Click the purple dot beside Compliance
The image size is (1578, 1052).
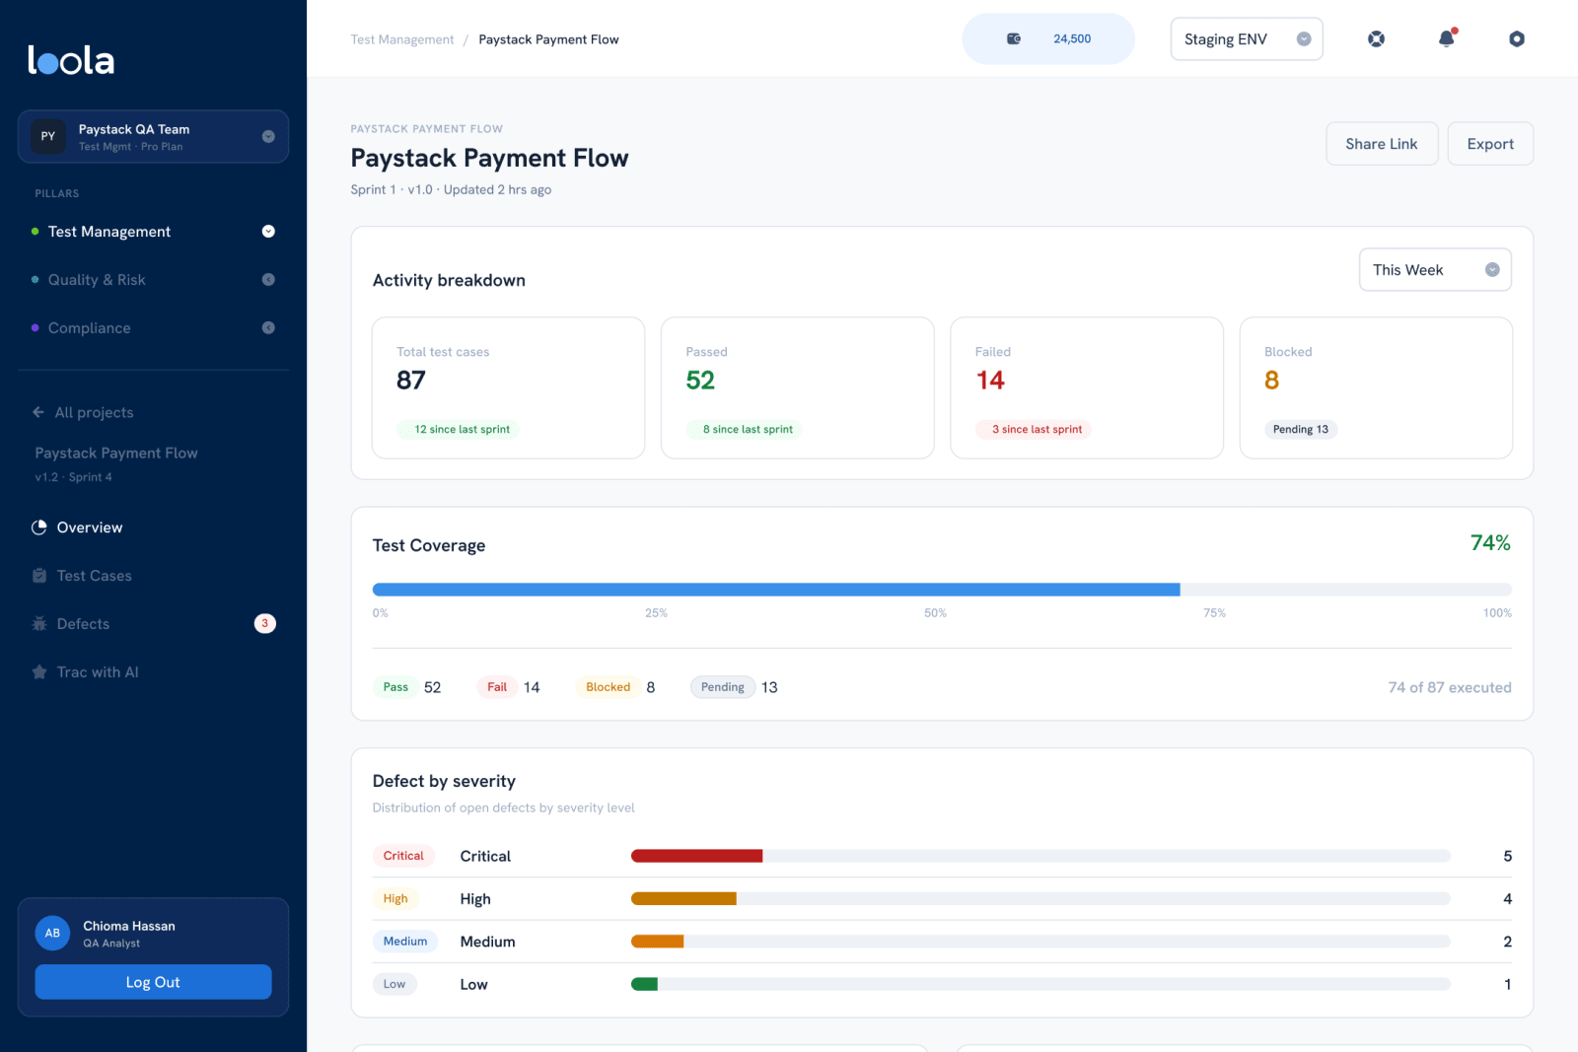(36, 328)
